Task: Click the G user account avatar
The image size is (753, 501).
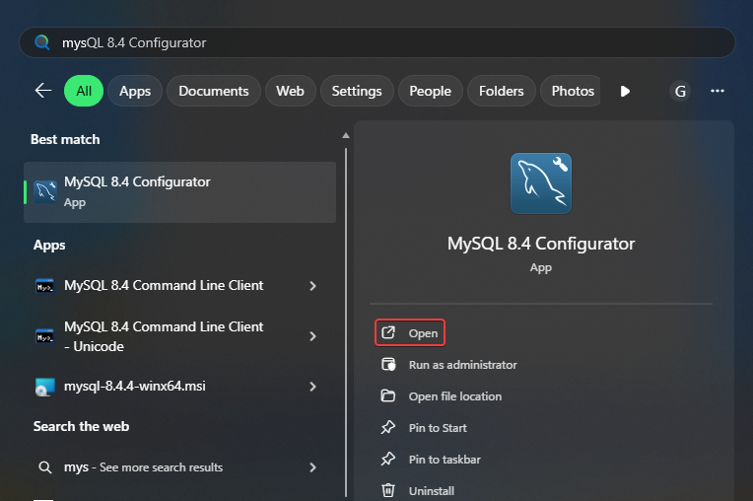Action: click(679, 91)
